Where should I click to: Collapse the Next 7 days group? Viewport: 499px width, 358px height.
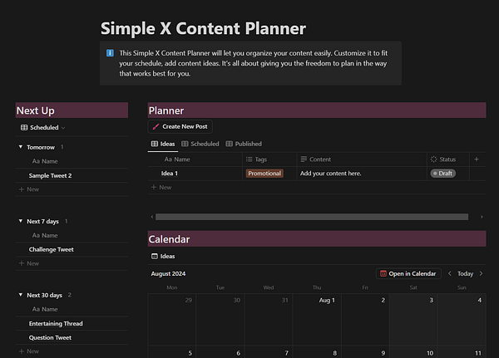pyautogui.click(x=21, y=222)
